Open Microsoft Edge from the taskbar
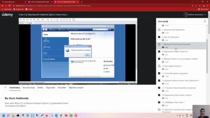This screenshot has width=210, height=118. click(x=56, y=115)
